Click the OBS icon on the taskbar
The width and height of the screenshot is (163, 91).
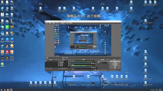(x=11, y=90)
